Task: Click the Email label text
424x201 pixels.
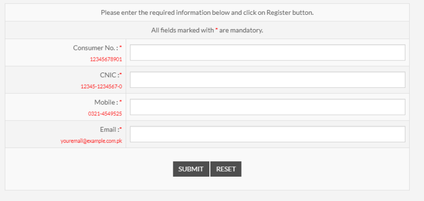Action: click(x=110, y=130)
